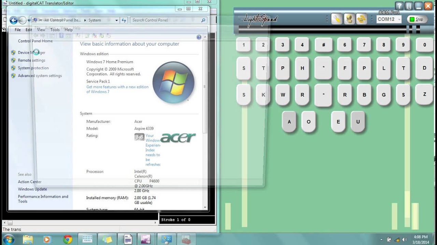Click the Stop button in LightSpeed

417,19
